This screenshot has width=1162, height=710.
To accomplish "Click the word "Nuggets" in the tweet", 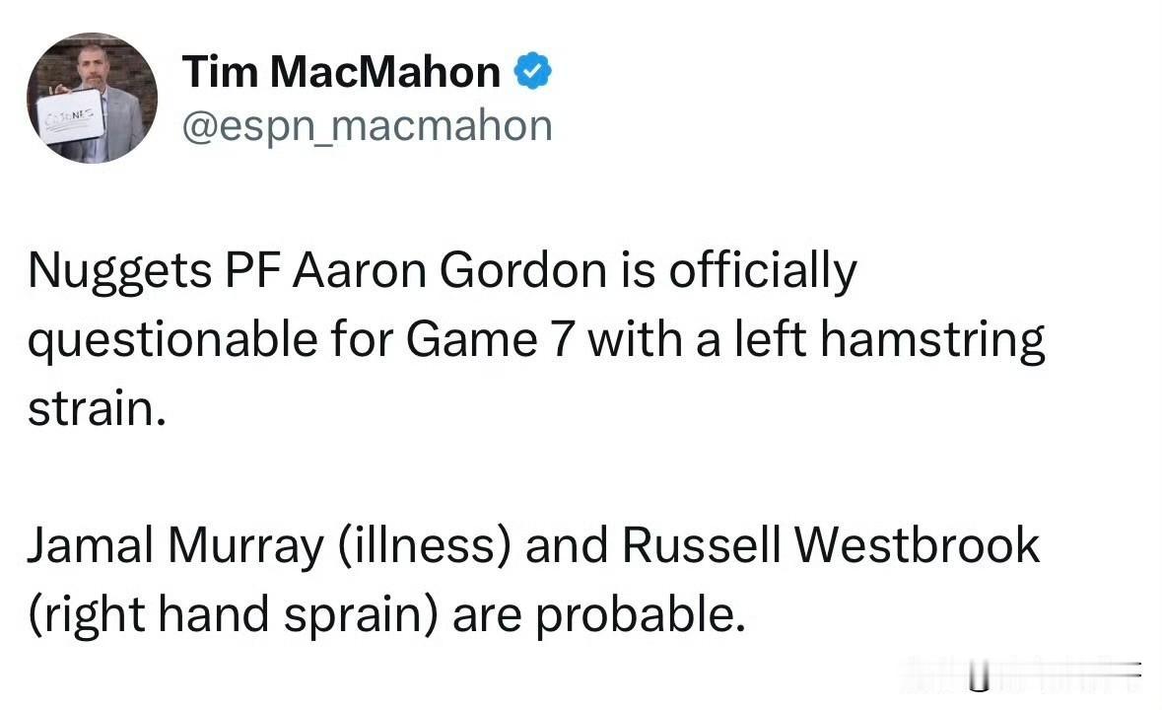I will [120, 271].
